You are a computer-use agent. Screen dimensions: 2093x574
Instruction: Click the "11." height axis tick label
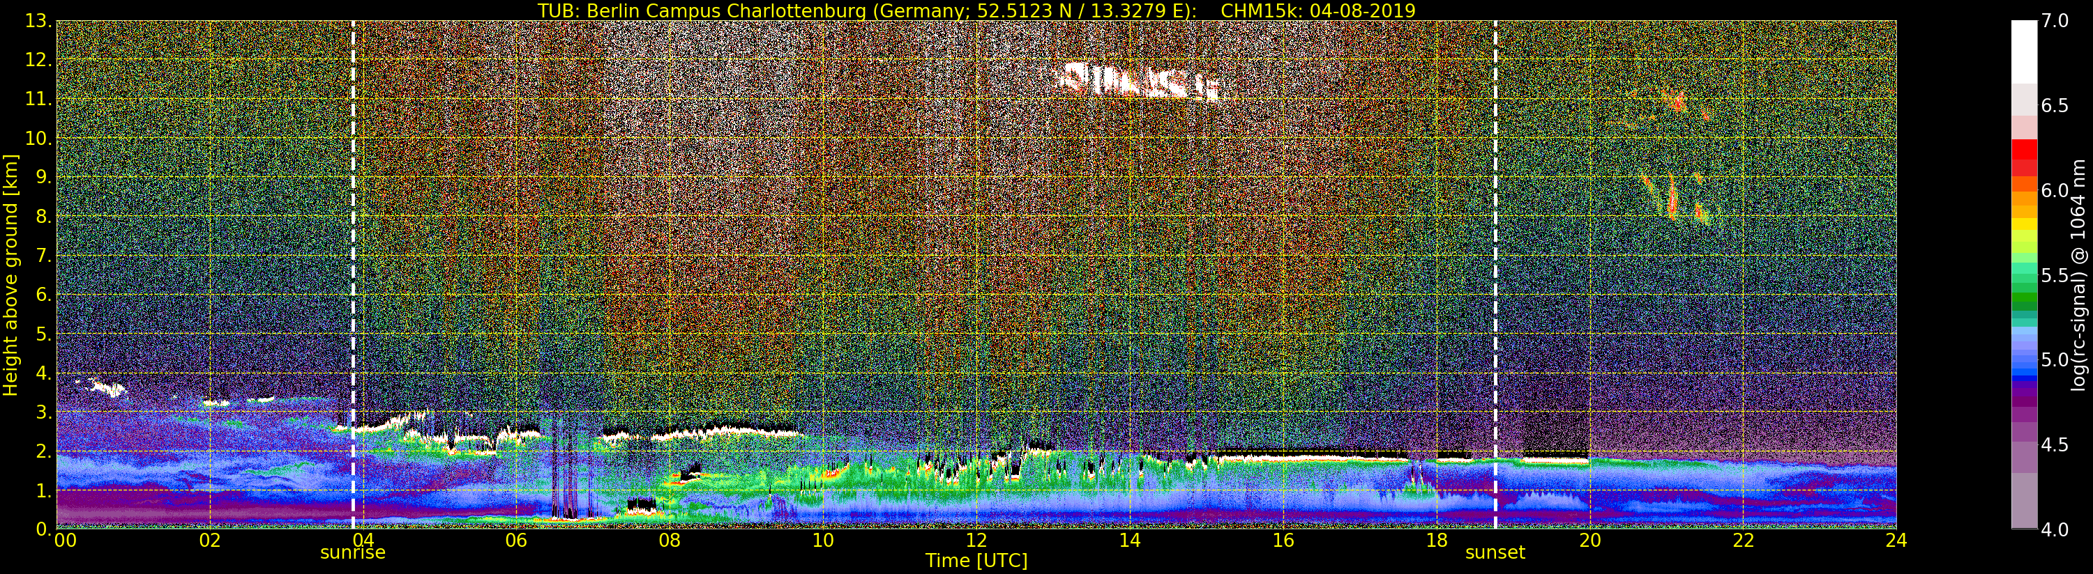[38, 99]
